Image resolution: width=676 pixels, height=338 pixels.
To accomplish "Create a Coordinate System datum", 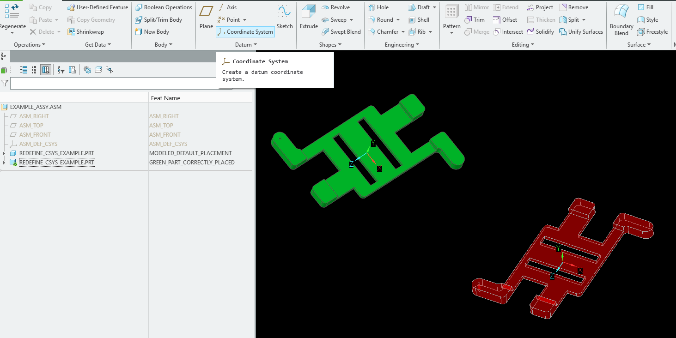I will (245, 32).
